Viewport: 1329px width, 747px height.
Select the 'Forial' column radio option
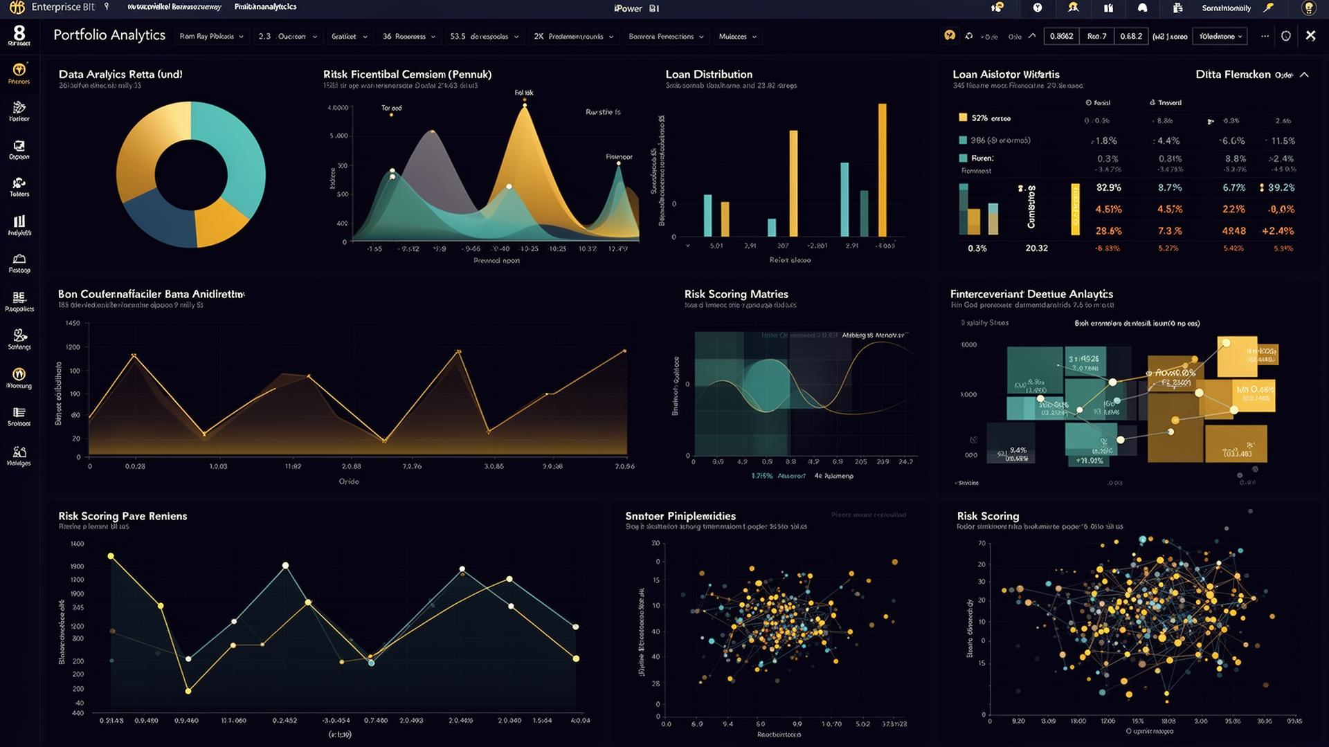(1098, 102)
